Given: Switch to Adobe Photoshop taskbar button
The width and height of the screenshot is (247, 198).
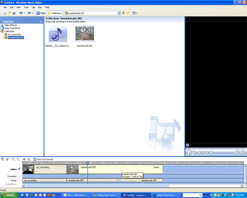Looking at the screenshot, I should tap(165, 195).
